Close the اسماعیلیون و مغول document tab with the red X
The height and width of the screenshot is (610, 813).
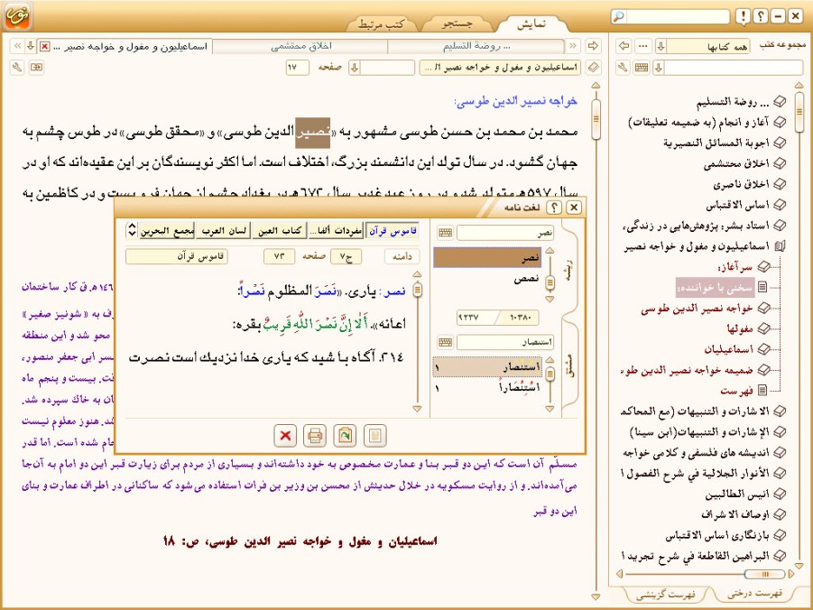point(44,46)
